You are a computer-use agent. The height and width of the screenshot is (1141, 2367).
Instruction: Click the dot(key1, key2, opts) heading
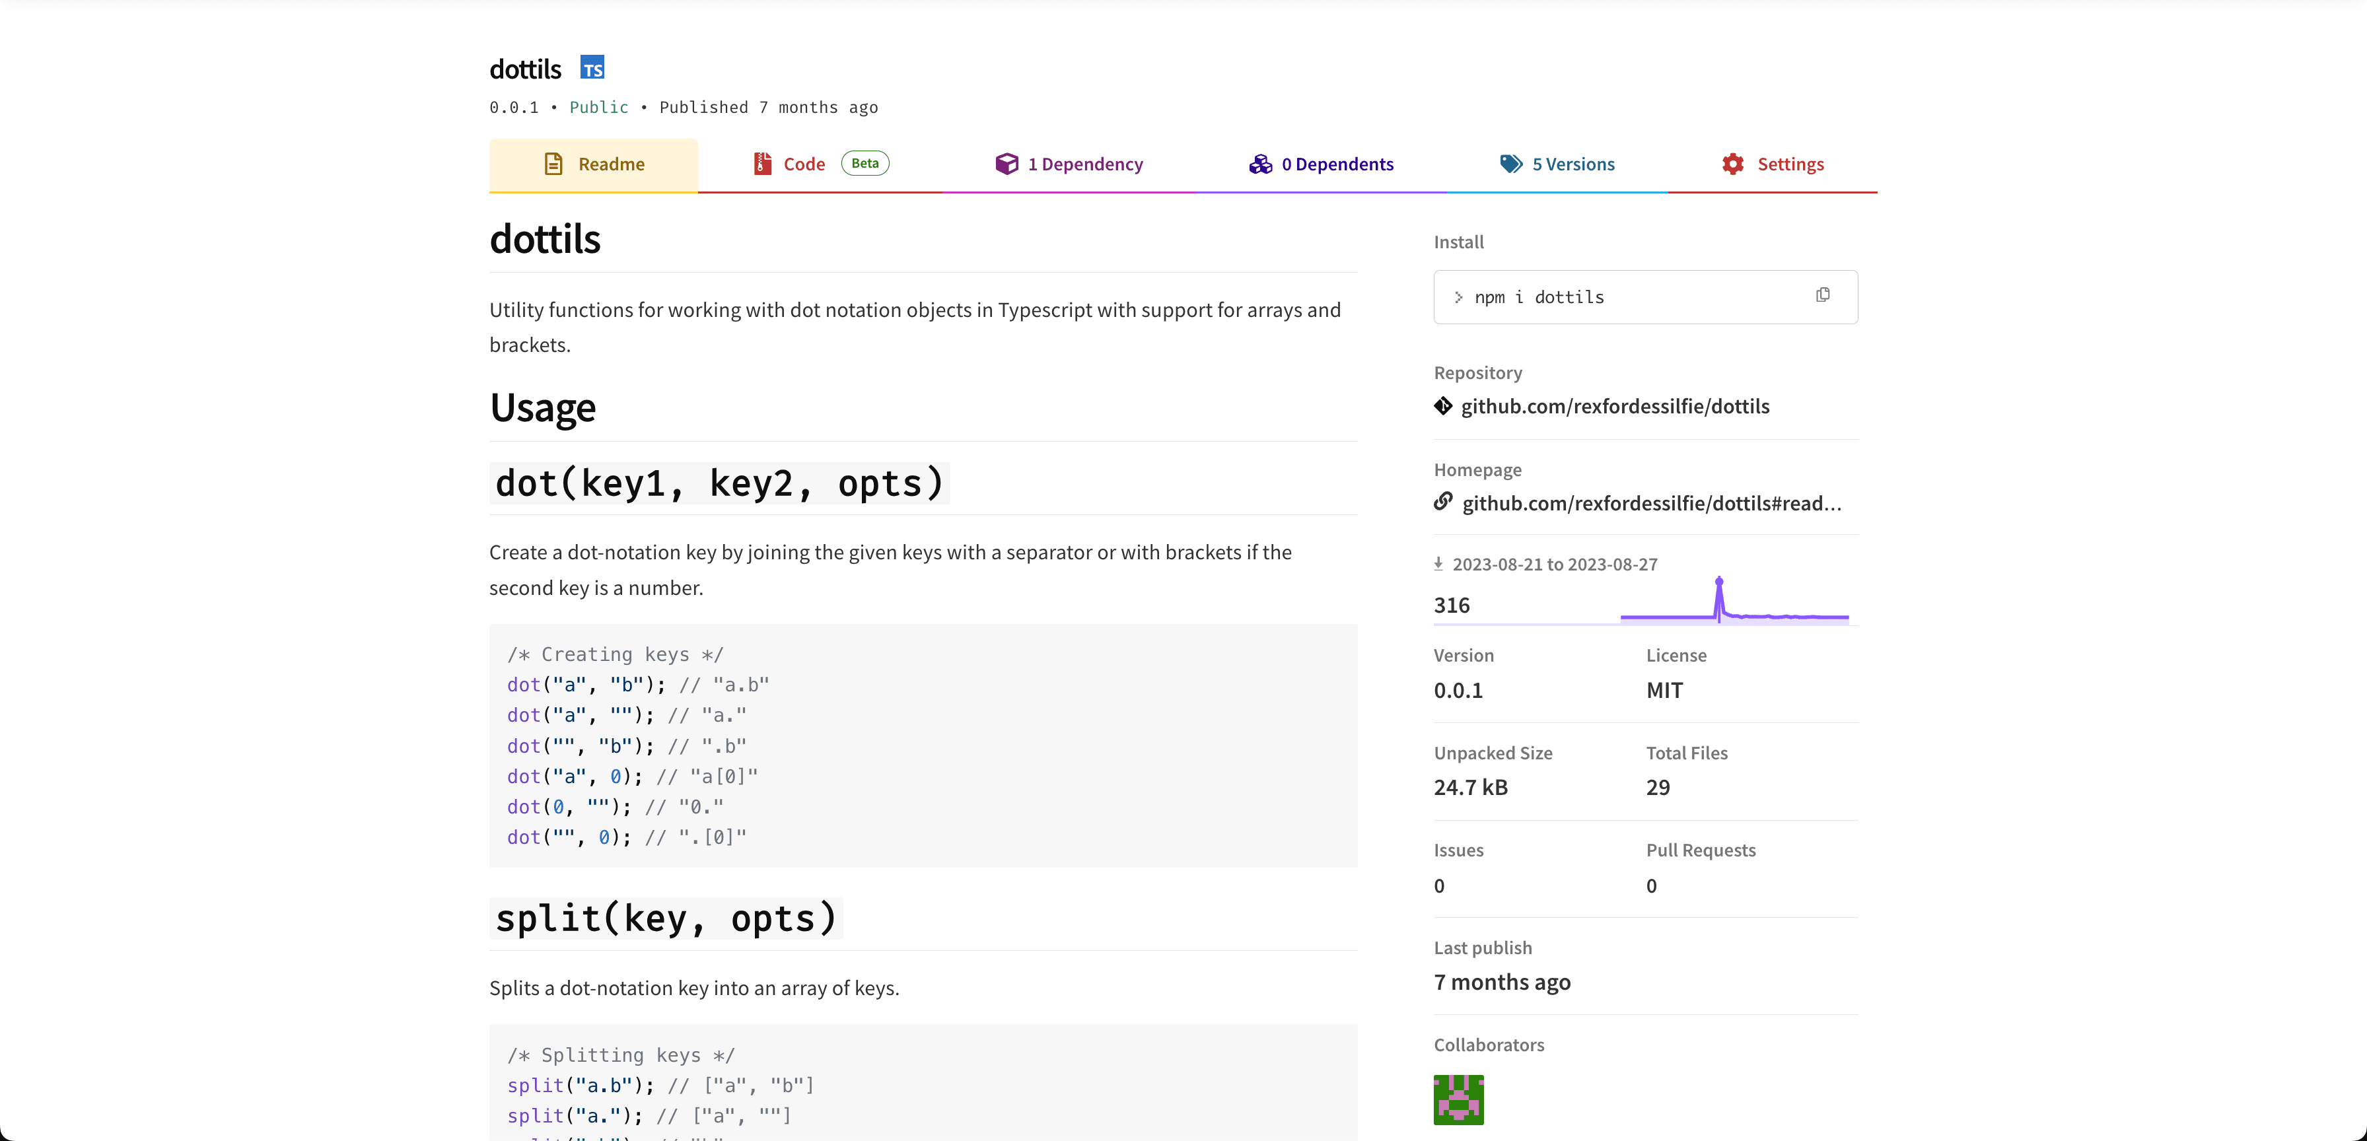[x=719, y=483]
